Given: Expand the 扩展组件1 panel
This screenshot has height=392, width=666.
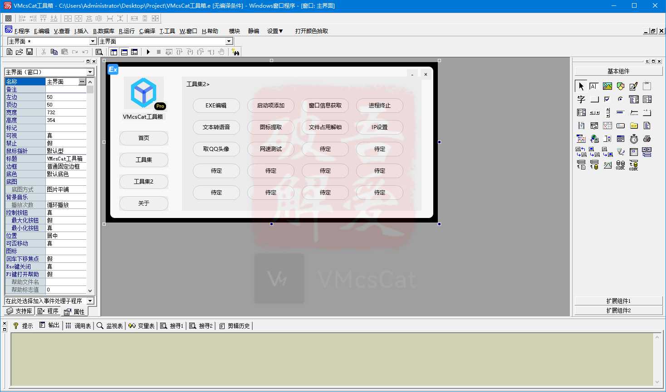Looking at the screenshot, I should (x=618, y=300).
